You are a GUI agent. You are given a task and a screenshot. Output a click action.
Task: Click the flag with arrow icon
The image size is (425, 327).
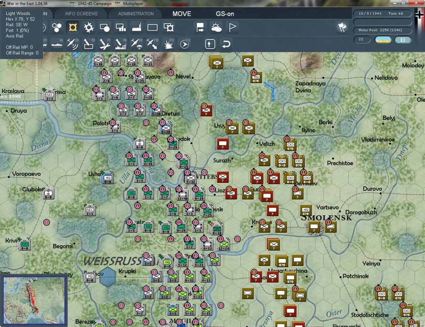(200, 27)
